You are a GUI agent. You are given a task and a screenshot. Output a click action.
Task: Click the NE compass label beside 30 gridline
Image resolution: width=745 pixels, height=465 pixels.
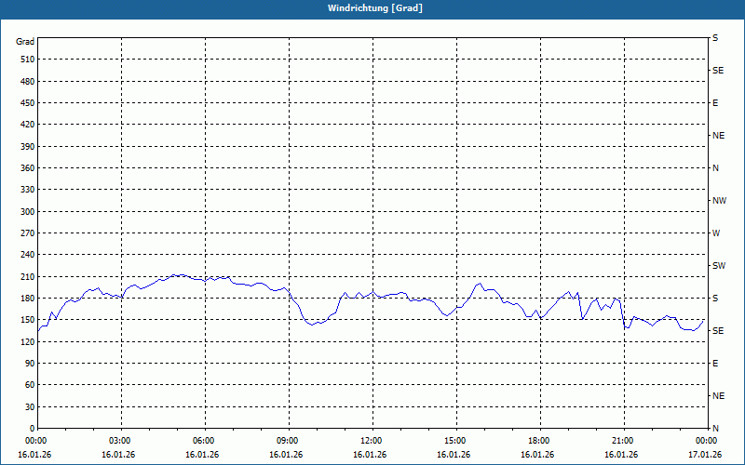coord(718,396)
